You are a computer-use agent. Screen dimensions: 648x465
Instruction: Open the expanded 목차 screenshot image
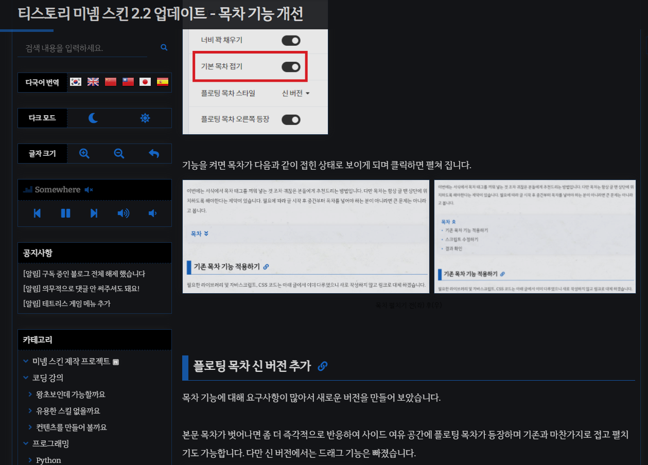coord(535,237)
